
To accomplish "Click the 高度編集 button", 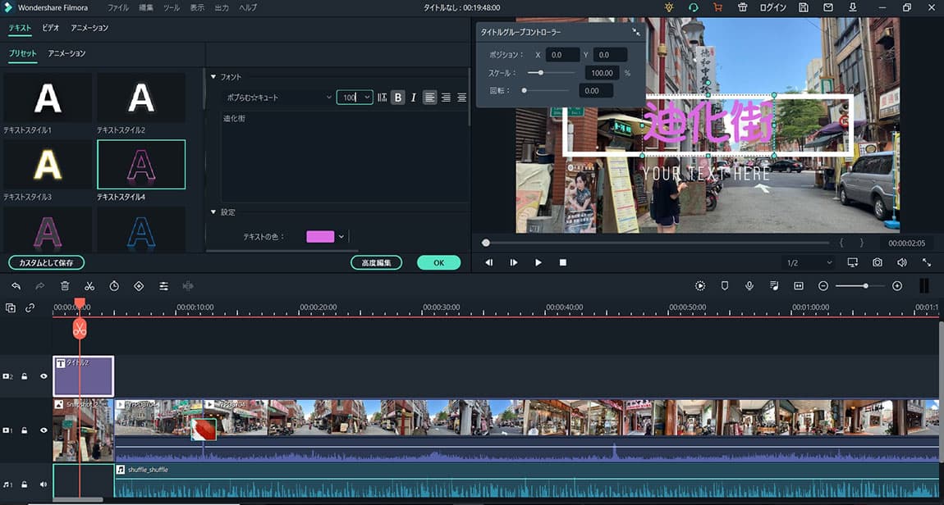I will (x=376, y=262).
